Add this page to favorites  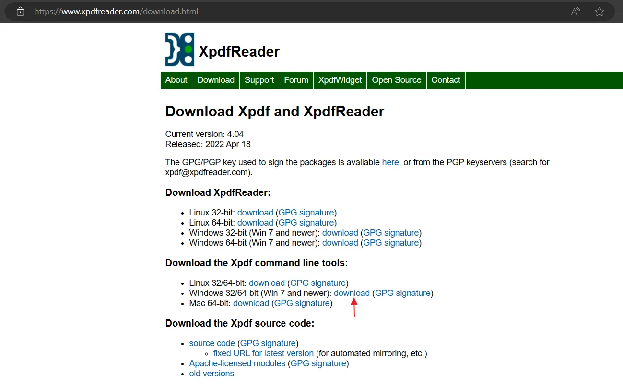[599, 11]
